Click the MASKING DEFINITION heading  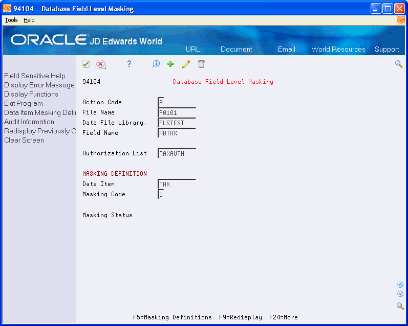[115, 174]
